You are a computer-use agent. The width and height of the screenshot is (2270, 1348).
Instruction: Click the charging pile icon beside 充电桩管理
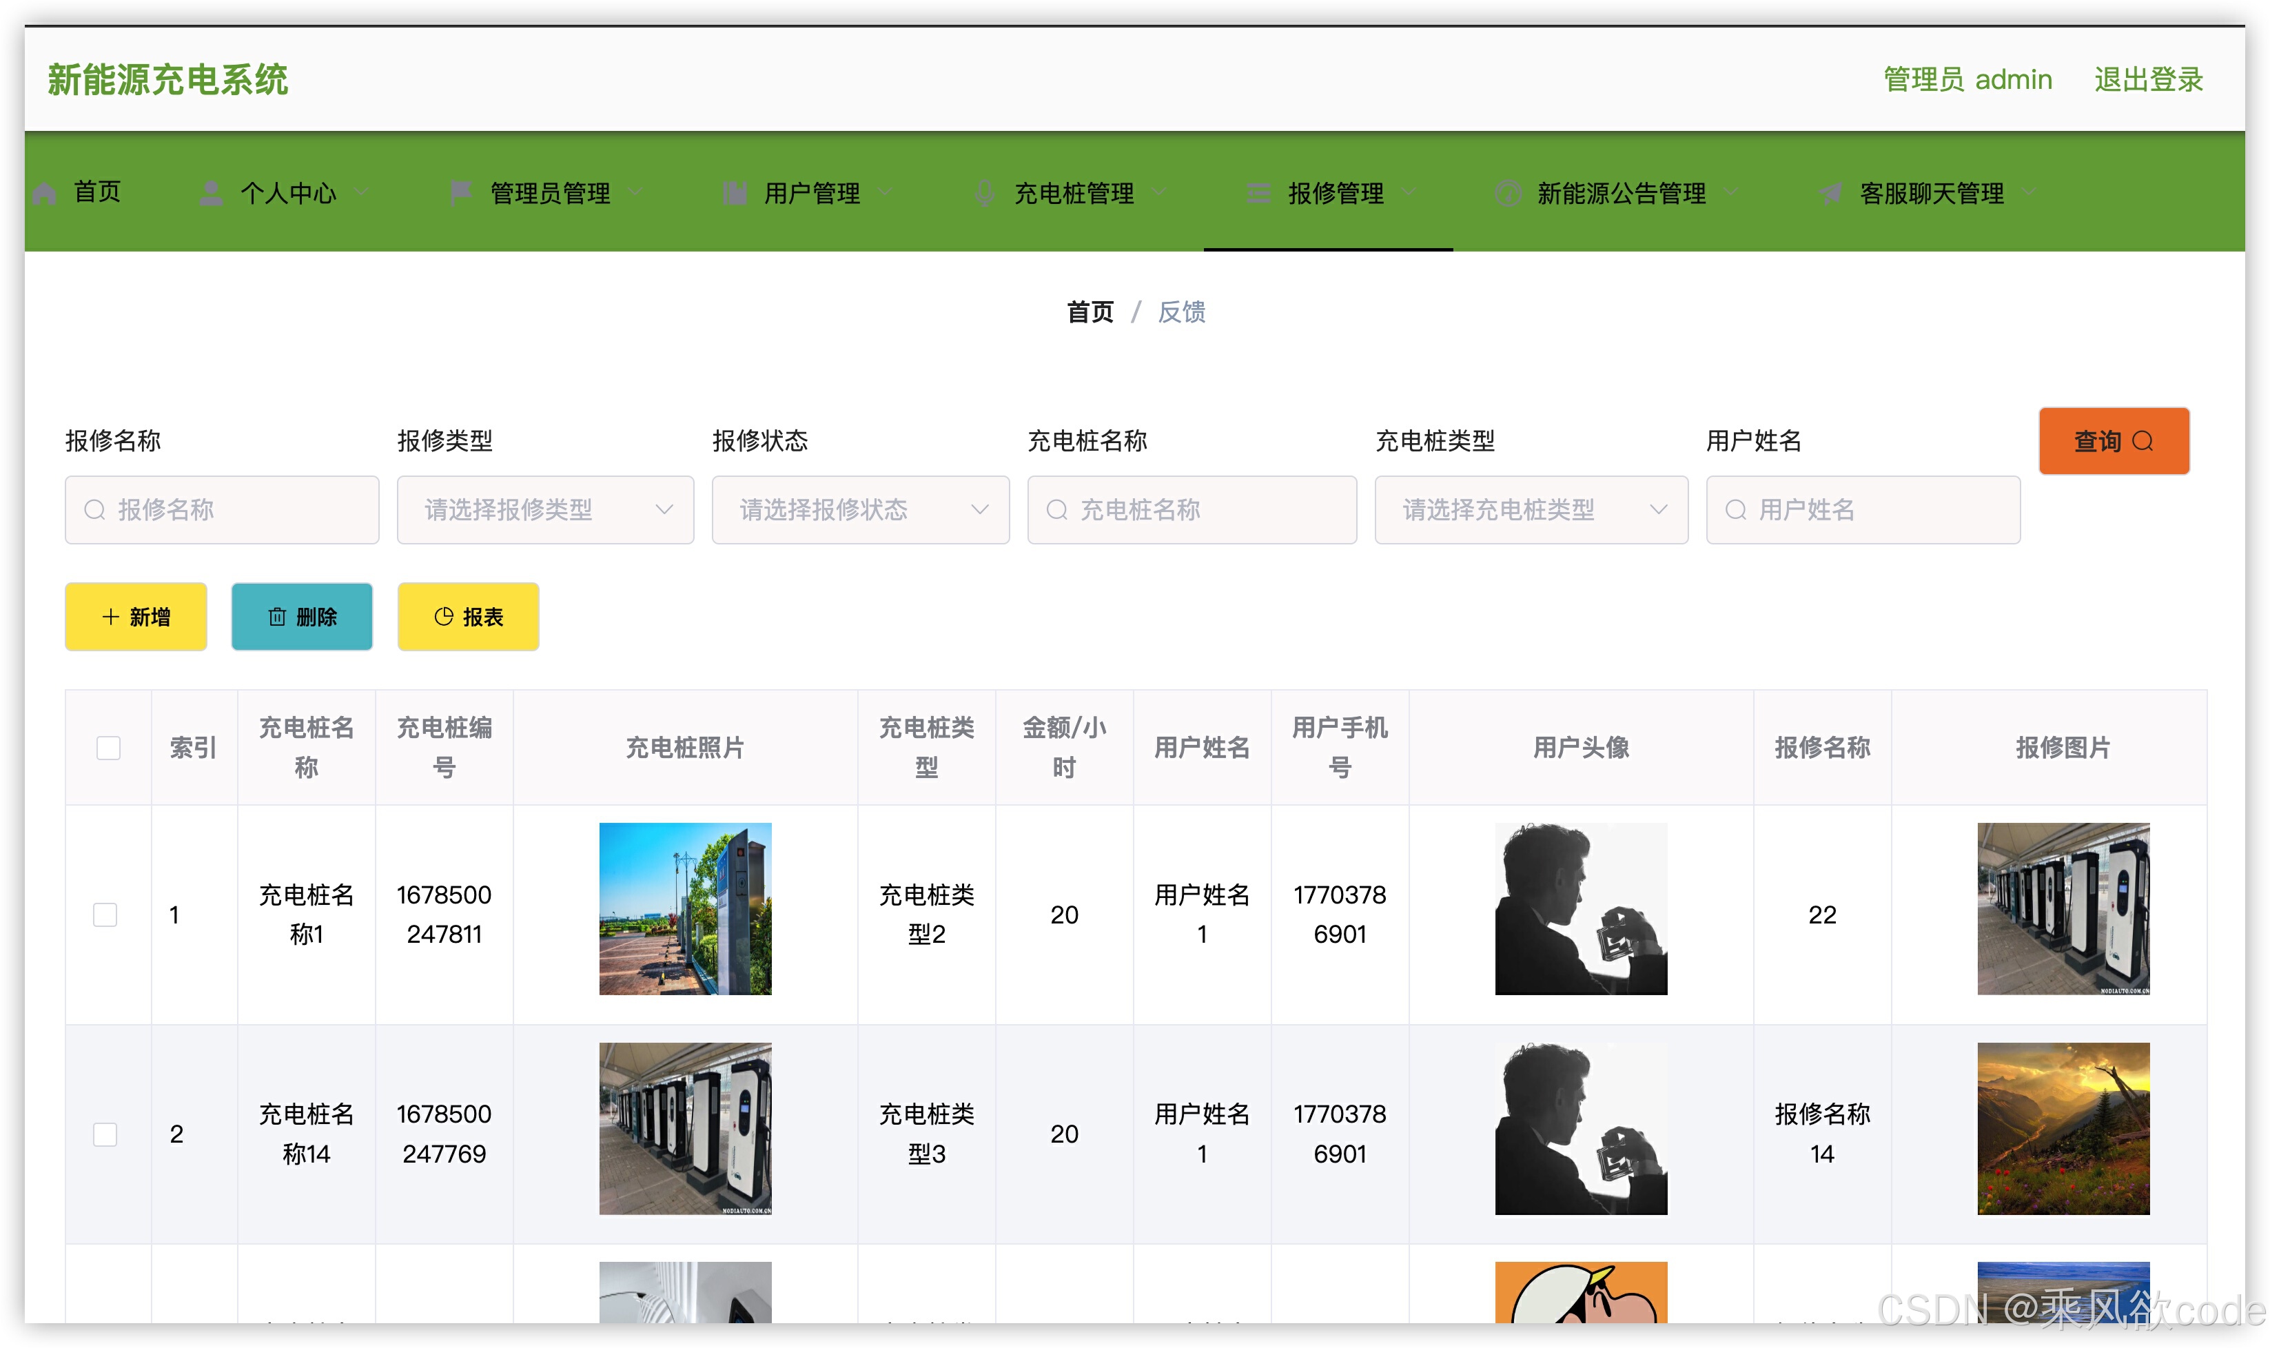pos(984,192)
